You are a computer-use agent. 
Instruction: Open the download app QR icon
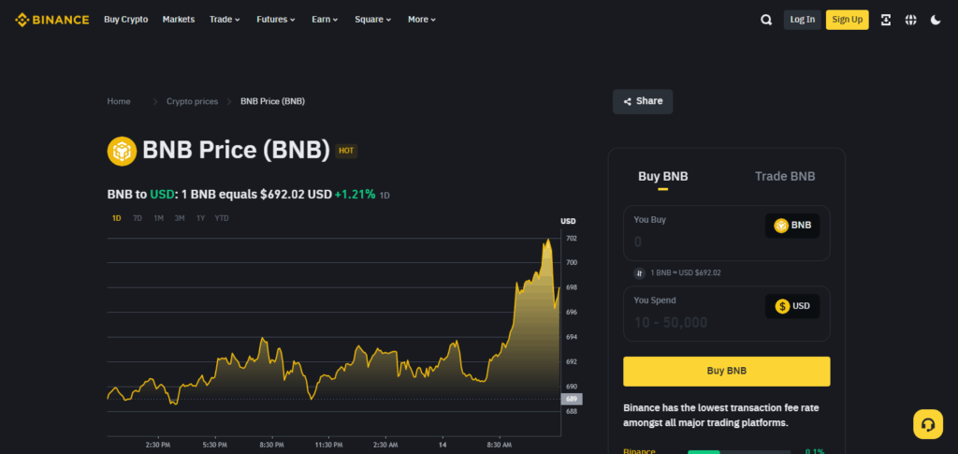click(x=886, y=20)
